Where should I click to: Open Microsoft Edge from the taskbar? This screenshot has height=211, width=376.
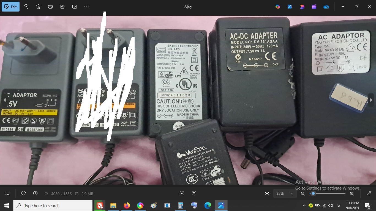pos(208,206)
